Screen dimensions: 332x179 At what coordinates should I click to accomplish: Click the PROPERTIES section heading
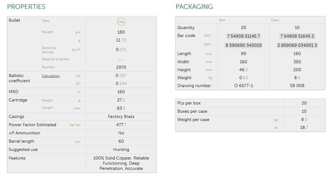click(26, 7)
